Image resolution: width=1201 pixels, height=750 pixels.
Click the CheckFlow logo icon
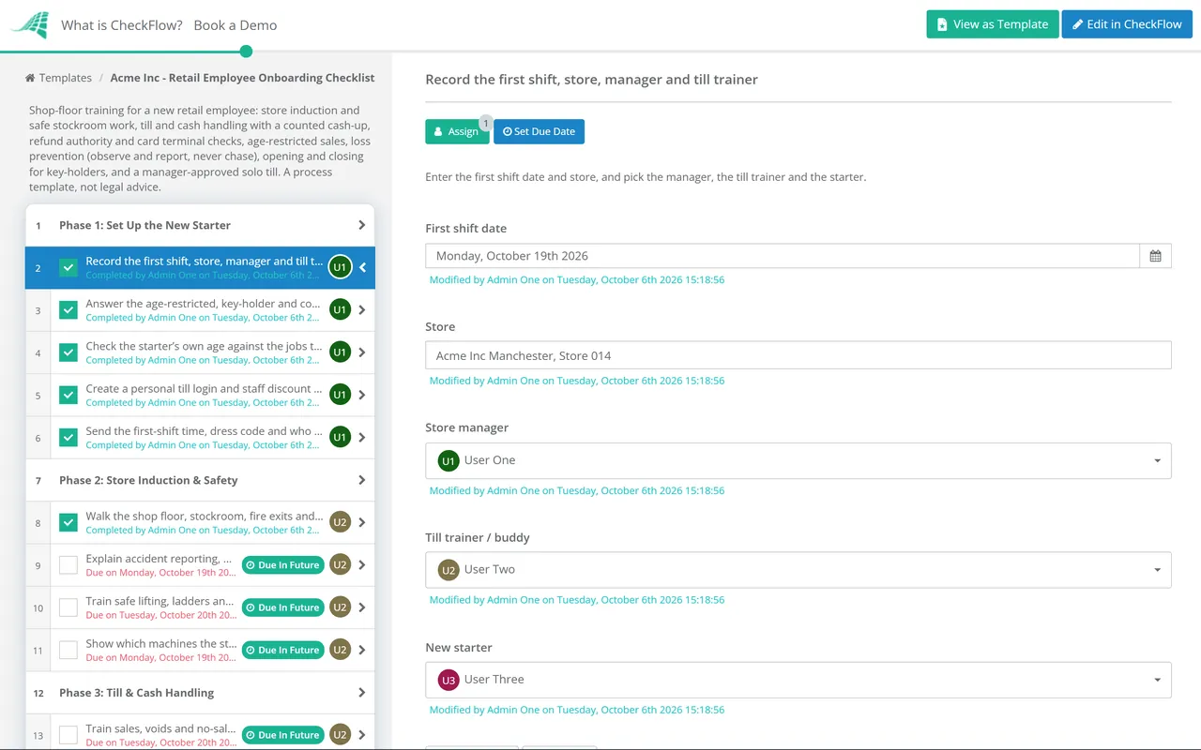coord(29,25)
